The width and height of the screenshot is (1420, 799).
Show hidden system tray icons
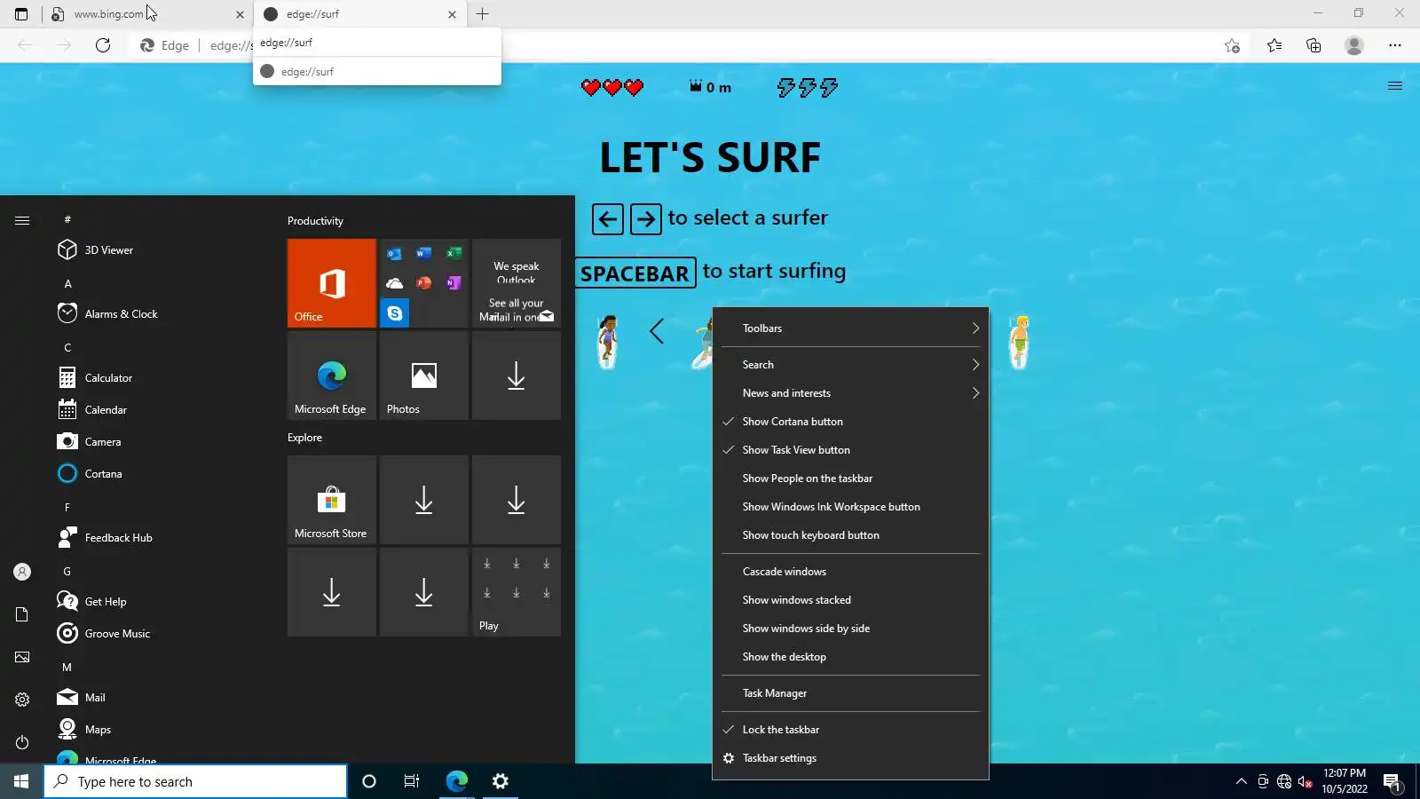[x=1241, y=781]
